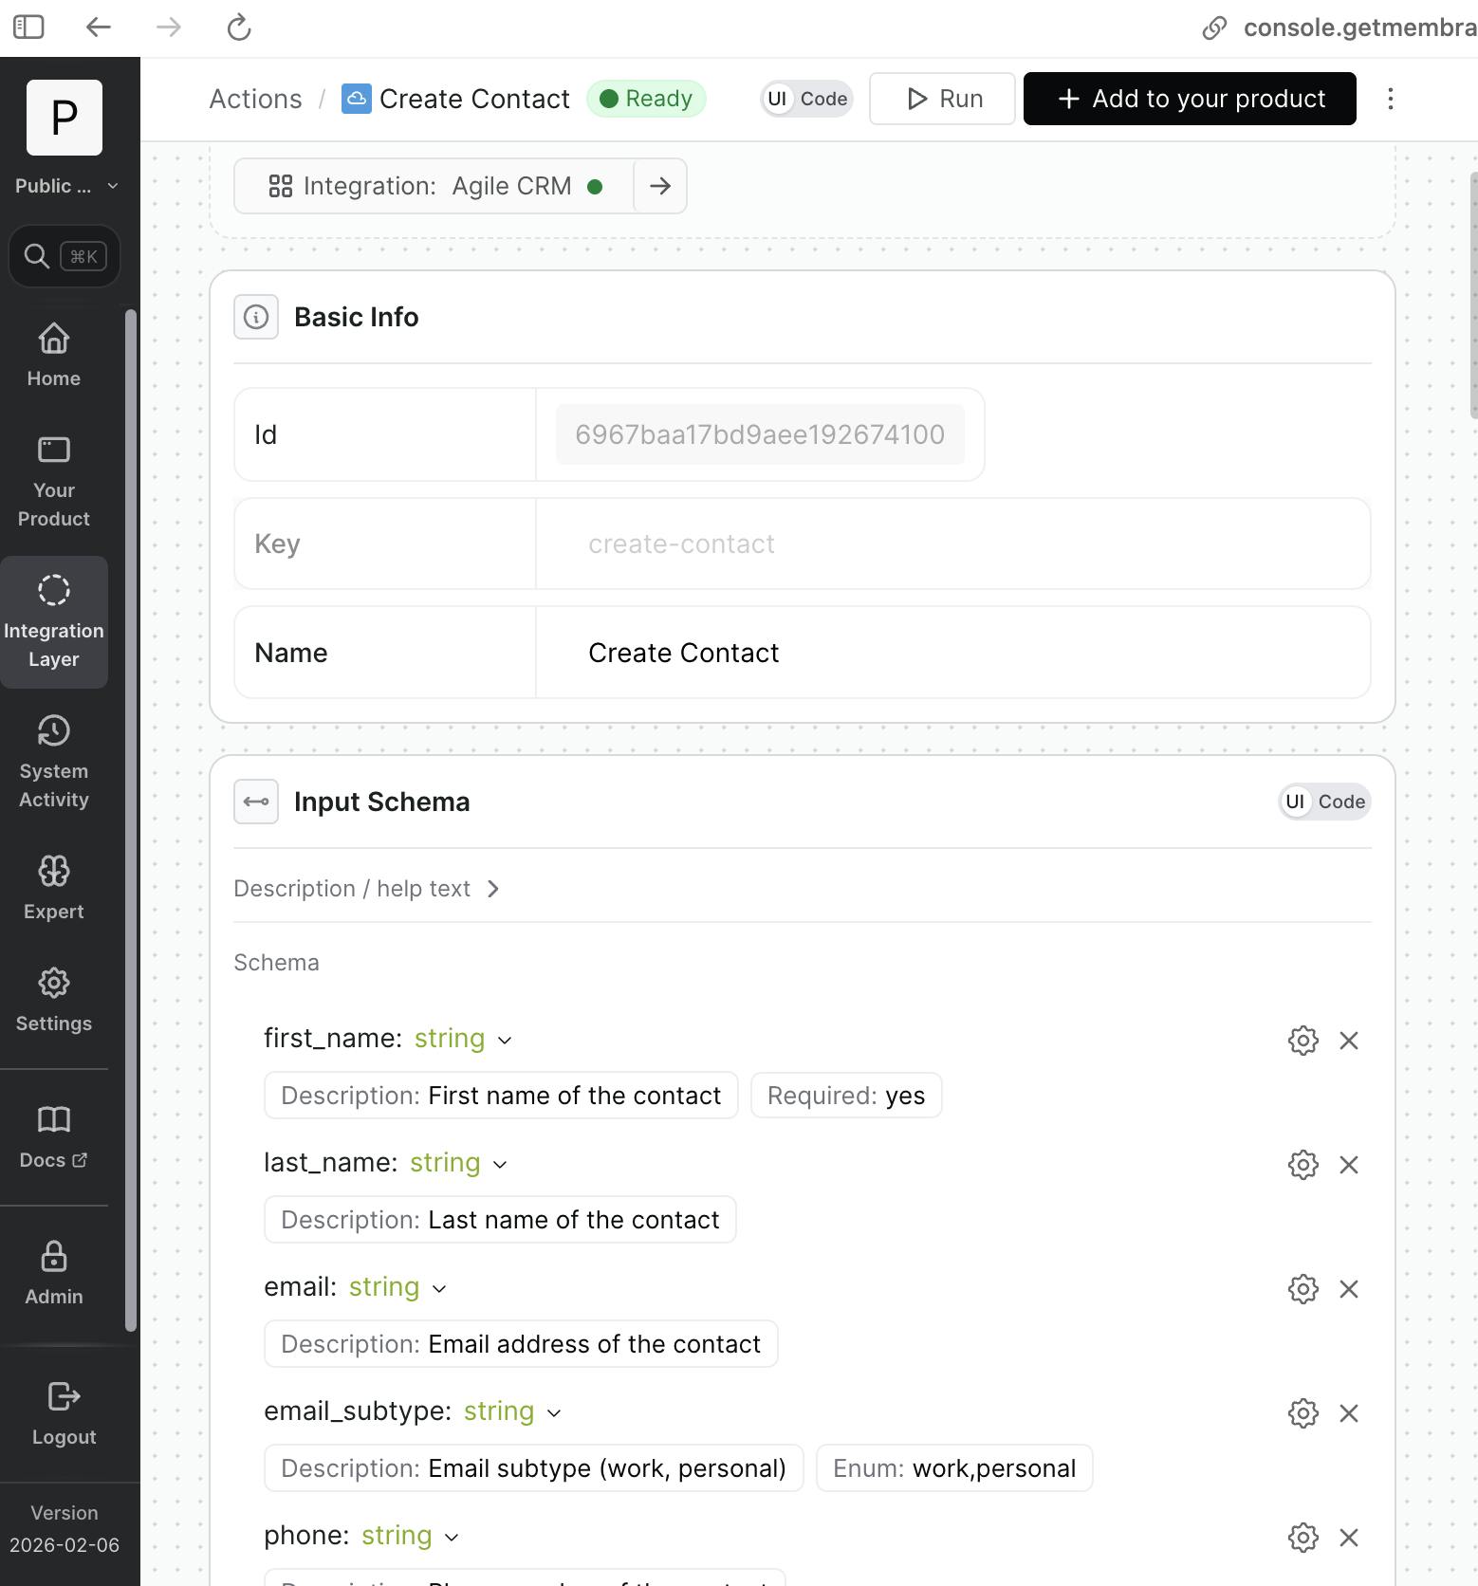1478x1586 pixels.
Task: Click the Logout icon
Action: coord(64,1397)
